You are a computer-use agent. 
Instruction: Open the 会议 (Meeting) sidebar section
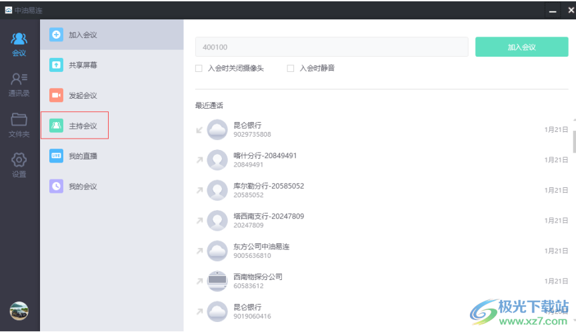19,45
